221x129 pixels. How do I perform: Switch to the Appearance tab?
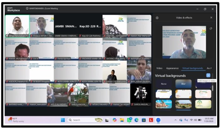[x=172, y=68]
